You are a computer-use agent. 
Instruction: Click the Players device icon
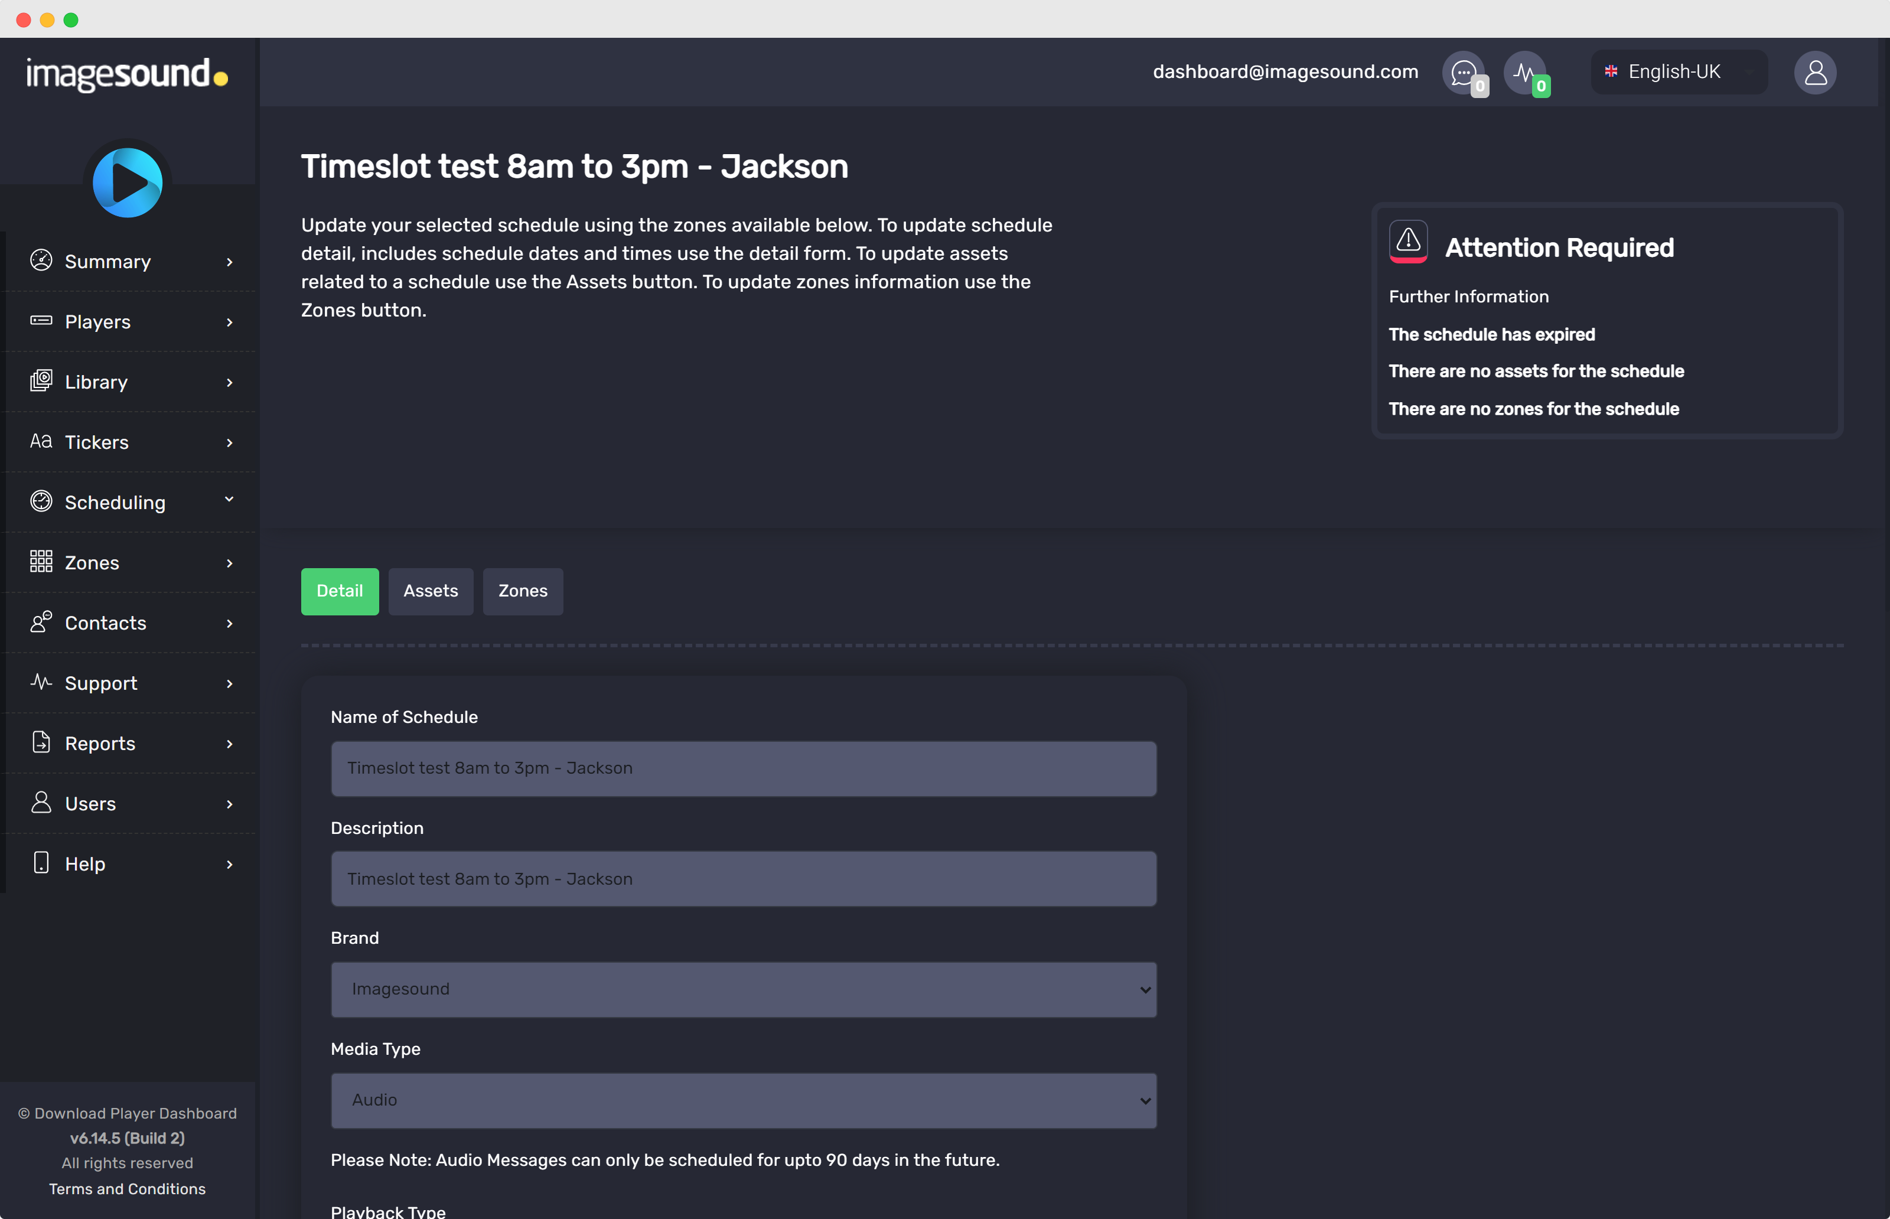(41, 321)
